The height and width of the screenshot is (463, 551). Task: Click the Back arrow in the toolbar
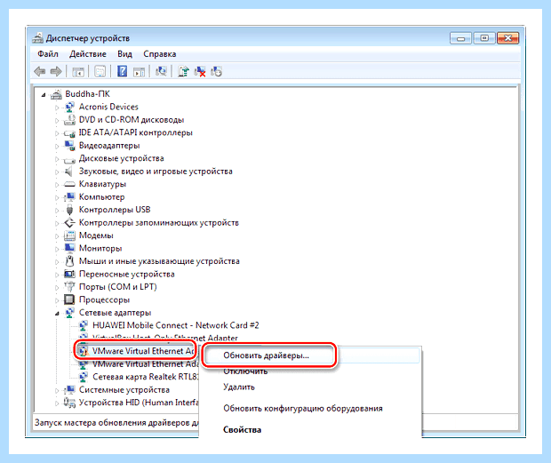(x=40, y=72)
